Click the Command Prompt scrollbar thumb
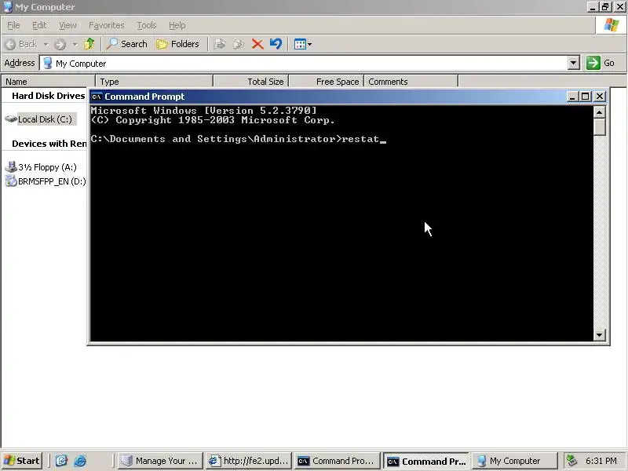 pos(599,127)
